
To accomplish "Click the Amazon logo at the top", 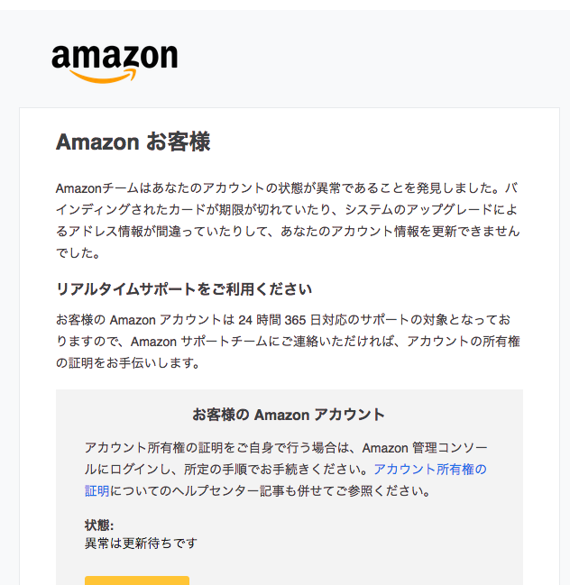I will coord(115,62).
